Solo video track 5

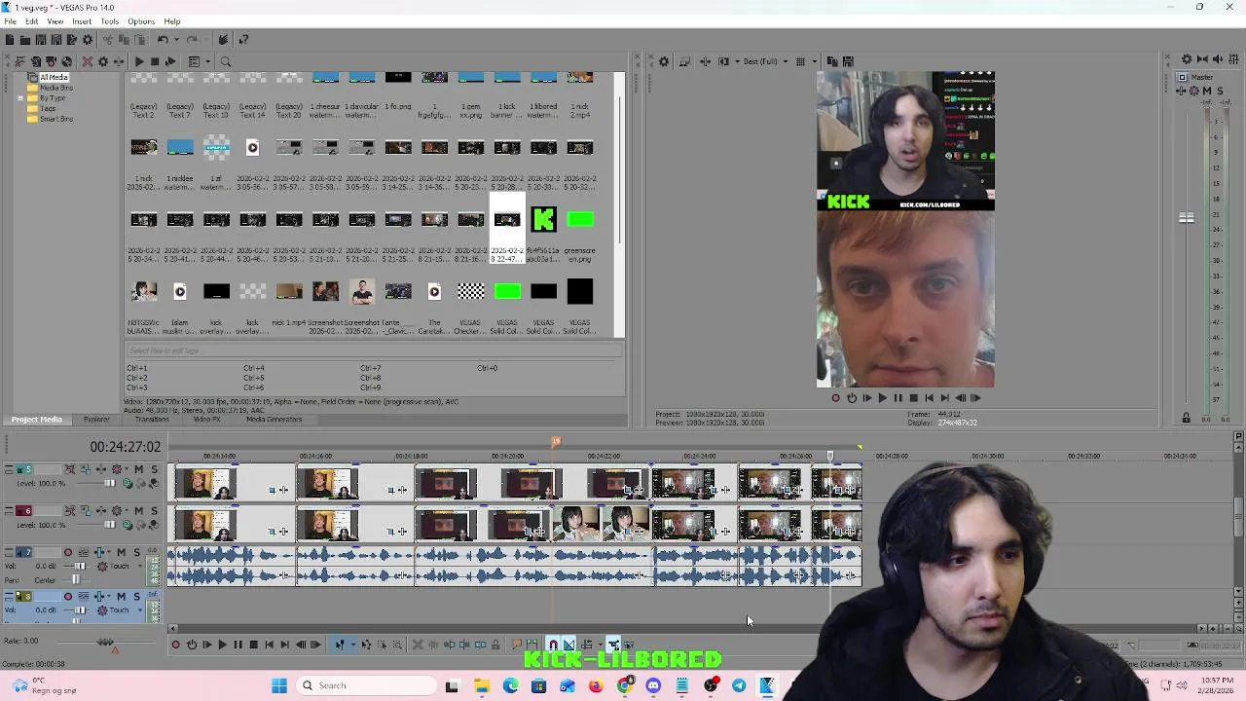click(x=154, y=469)
